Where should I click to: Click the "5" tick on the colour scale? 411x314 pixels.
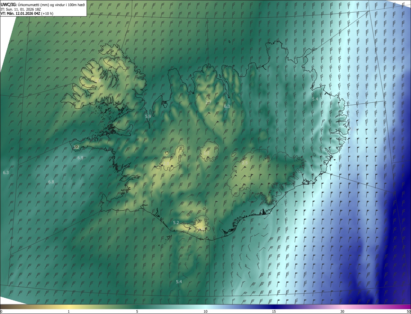click(137, 311)
